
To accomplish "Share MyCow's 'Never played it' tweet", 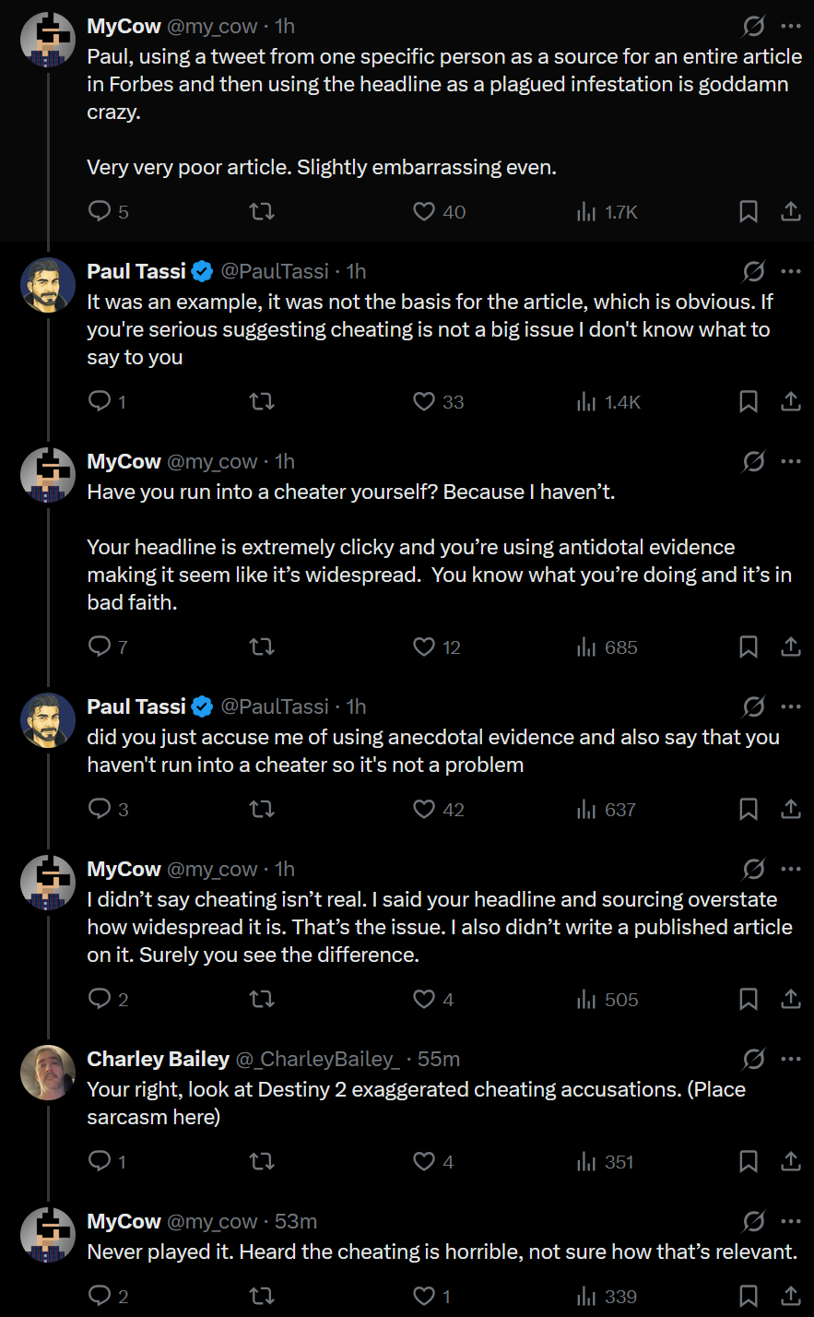I will click(x=791, y=1297).
